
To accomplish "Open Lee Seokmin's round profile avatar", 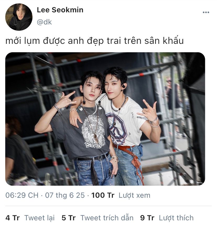I will [x=19, y=17].
